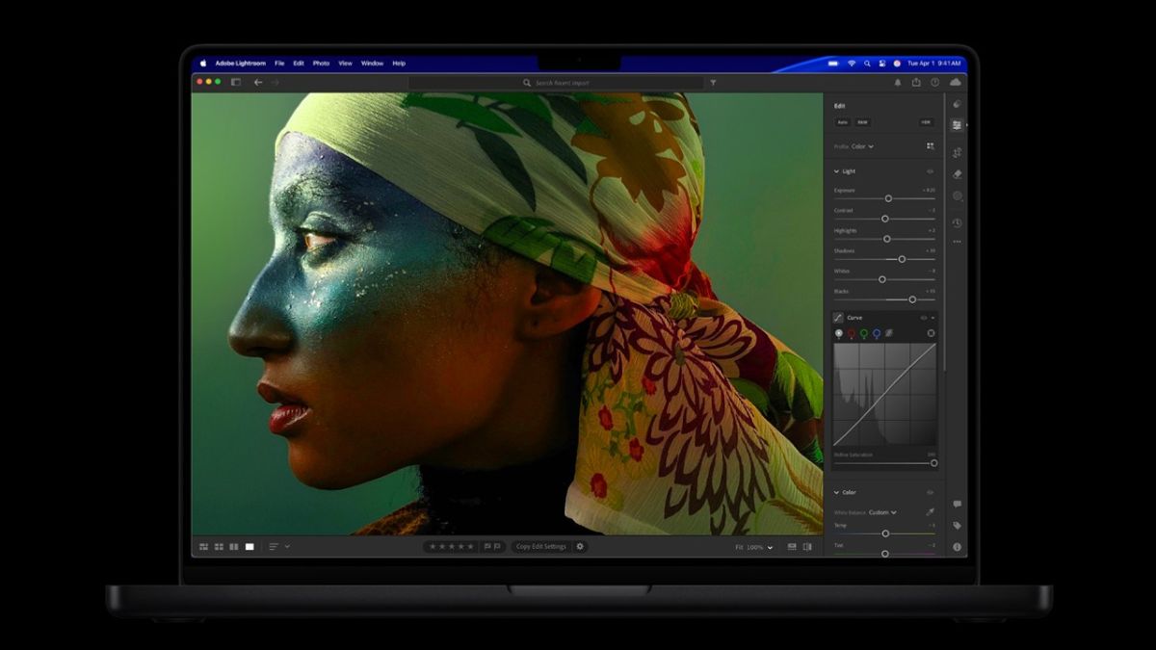Open the Versions history panel

(957, 223)
